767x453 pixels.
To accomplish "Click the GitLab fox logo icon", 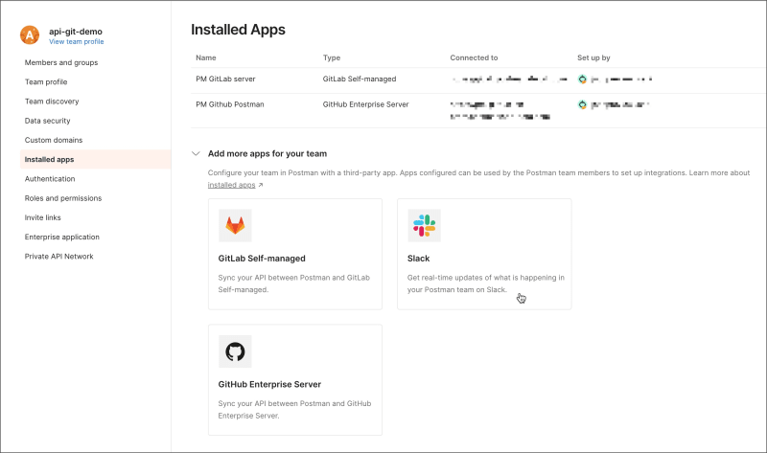I will 235,225.
